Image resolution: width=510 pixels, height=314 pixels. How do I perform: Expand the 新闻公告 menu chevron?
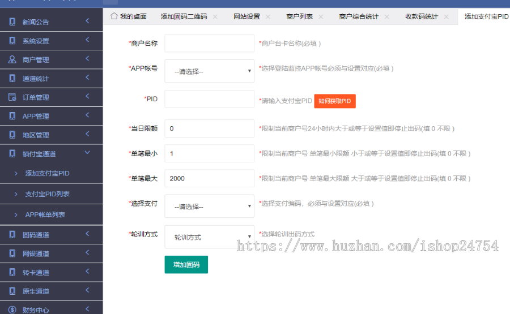click(x=87, y=21)
